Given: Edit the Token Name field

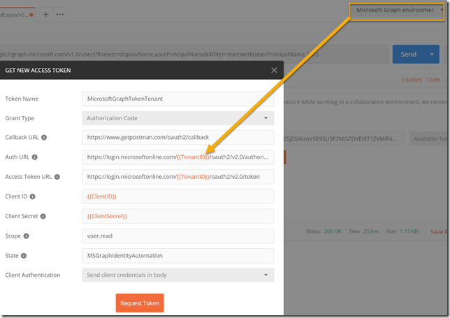Looking at the screenshot, I should tap(178, 99).
